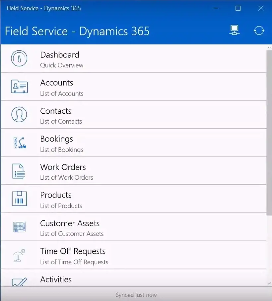This screenshot has width=272, height=301.
Task: Close the Field Service window
Action: click(261, 8)
